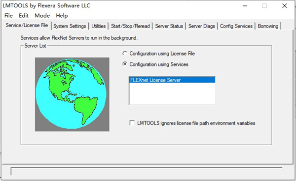
Task: Switch to the Config Services tab
Action: 236,26
